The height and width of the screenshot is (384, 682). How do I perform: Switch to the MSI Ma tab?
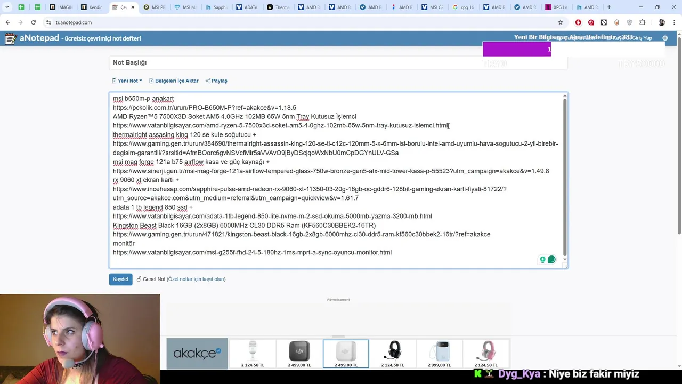click(185, 7)
